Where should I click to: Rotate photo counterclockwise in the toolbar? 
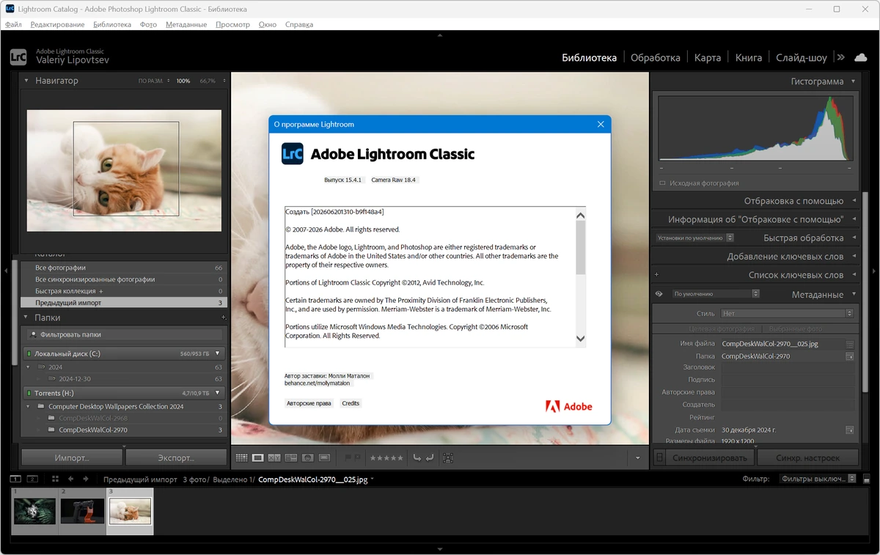click(x=417, y=457)
